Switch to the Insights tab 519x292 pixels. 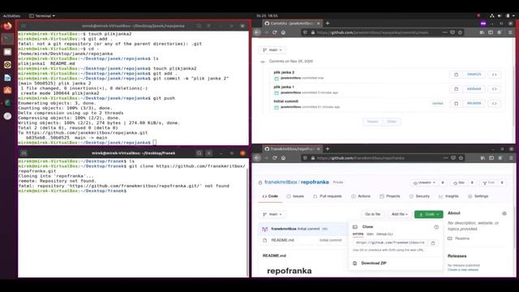pos(448,196)
